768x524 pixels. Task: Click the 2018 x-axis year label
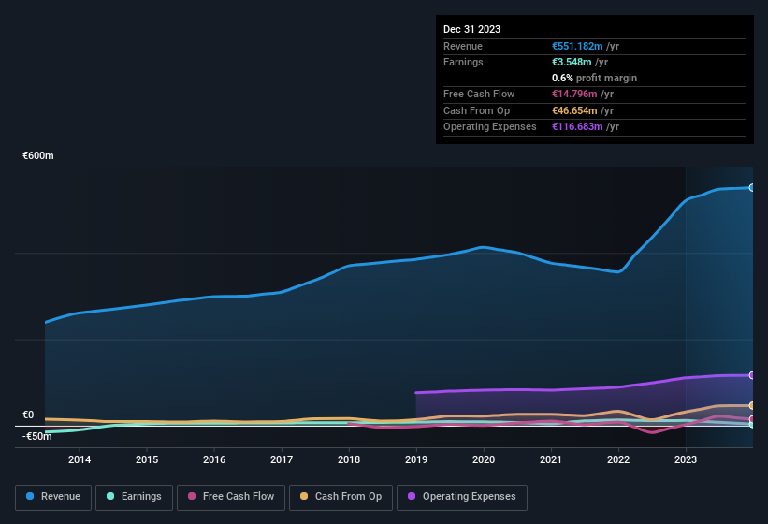[349, 459]
